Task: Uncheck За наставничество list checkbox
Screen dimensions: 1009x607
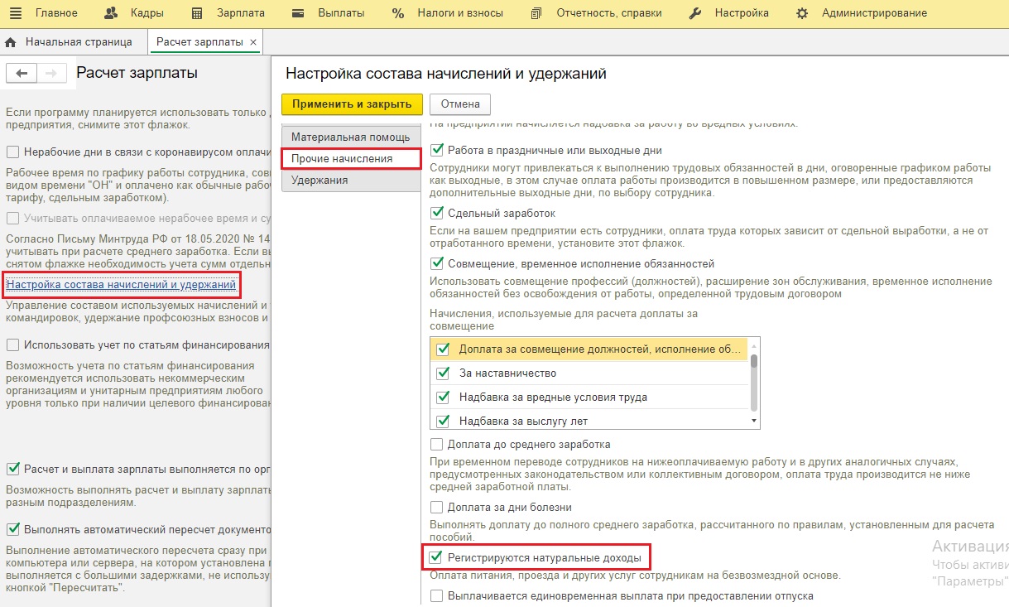Action: [x=443, y=373]
